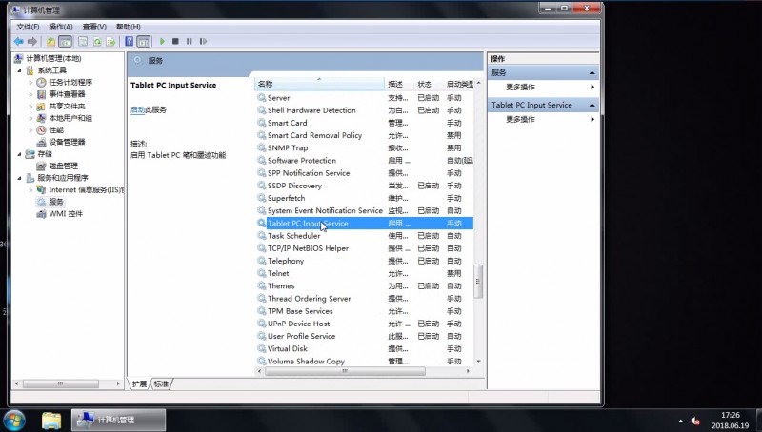Click gear icon beside SNMP Trap
Image resolution: width=762 pixels, height=432 pixels.
pos(261,148)
